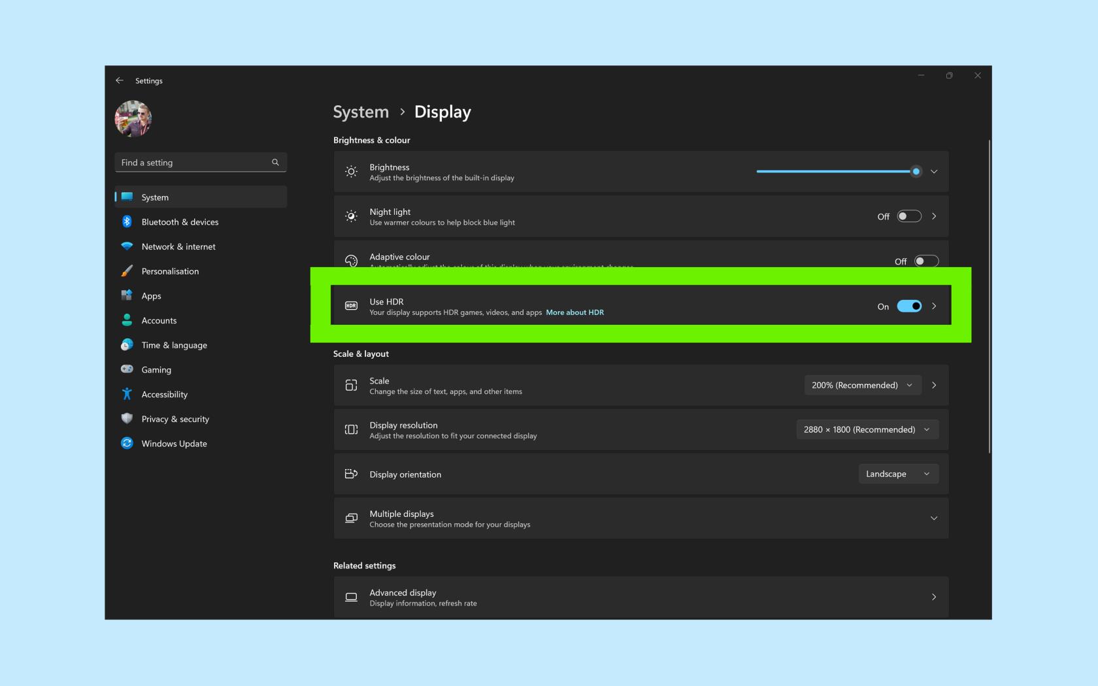Image resolution: width=1098 pixels, height=686 pixels.
Task: Open Privacy & security
Action: click(201, 419)
